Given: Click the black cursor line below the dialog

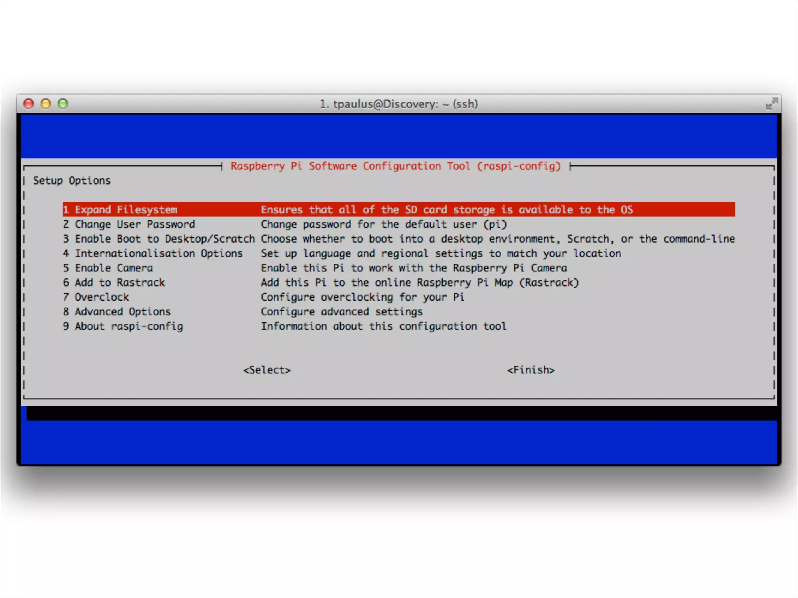Looking at the screenshot, I should point(401,413).
